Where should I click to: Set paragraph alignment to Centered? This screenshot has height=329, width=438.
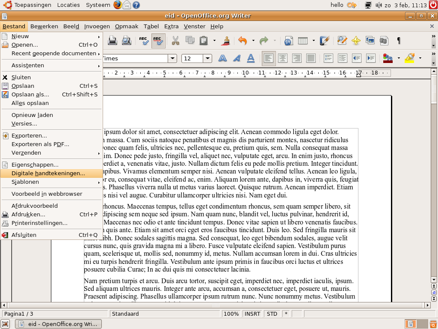click(x=282, y=58)
